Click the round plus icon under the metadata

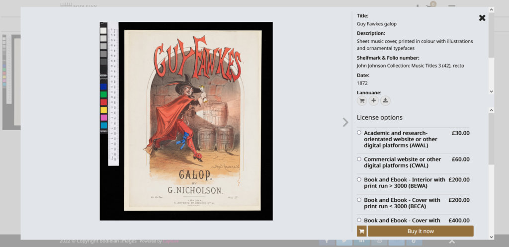(x=374, y=100)
